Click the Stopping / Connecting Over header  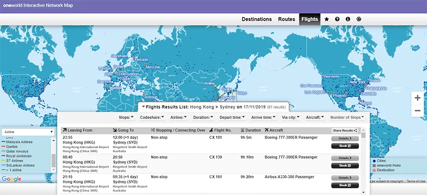pyautogui.click(x=178, y=130)
